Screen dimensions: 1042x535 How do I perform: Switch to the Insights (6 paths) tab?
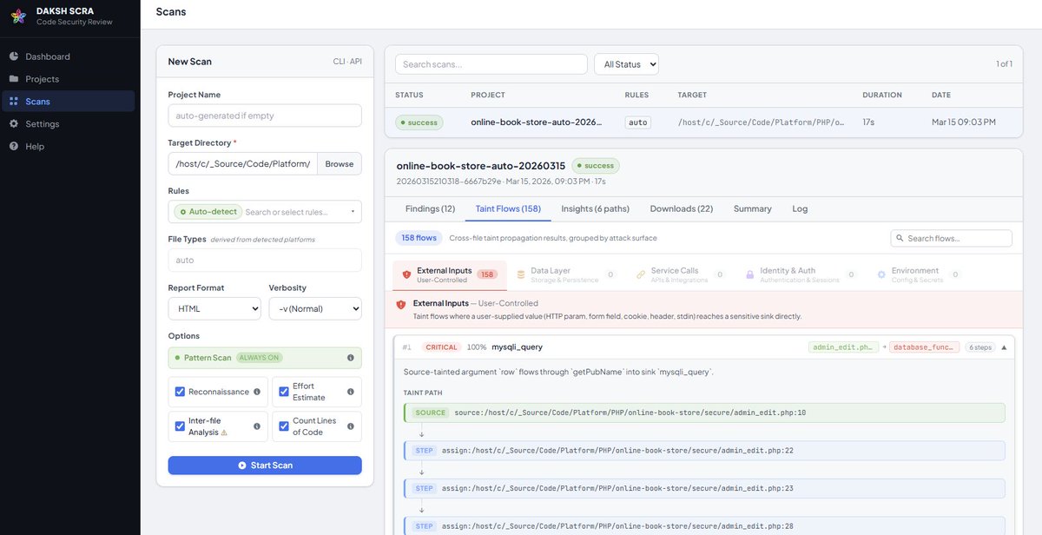click(x=596, y=208)
